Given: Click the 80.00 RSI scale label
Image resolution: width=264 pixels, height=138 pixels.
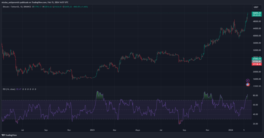Looking at the screenshot, I should point(255,96).
